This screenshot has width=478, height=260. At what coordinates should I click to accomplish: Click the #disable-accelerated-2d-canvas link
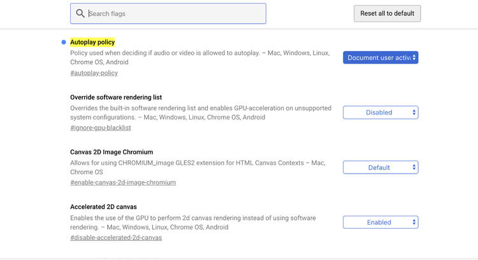click(x=116, y=238)
